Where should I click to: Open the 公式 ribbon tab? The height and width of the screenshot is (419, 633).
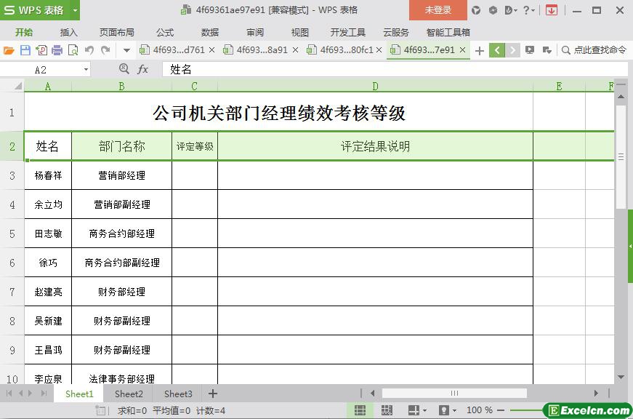[165, 32]
